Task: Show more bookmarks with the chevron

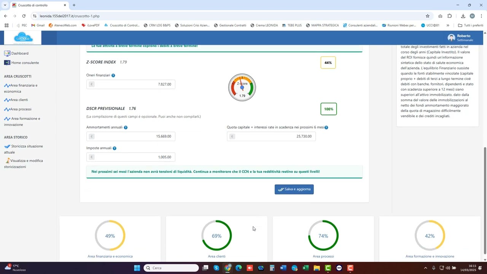Action: (448, 25)
